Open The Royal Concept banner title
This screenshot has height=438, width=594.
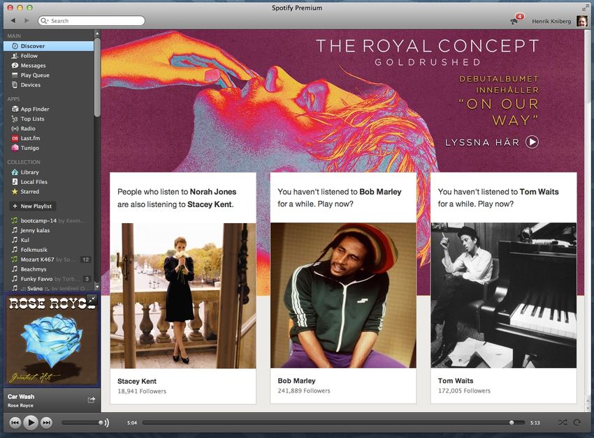click(x=427, y=46)
